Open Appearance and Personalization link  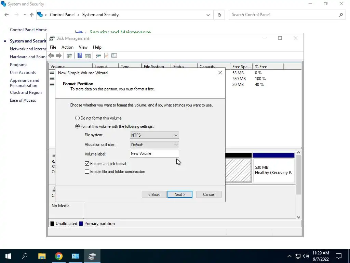25,83
